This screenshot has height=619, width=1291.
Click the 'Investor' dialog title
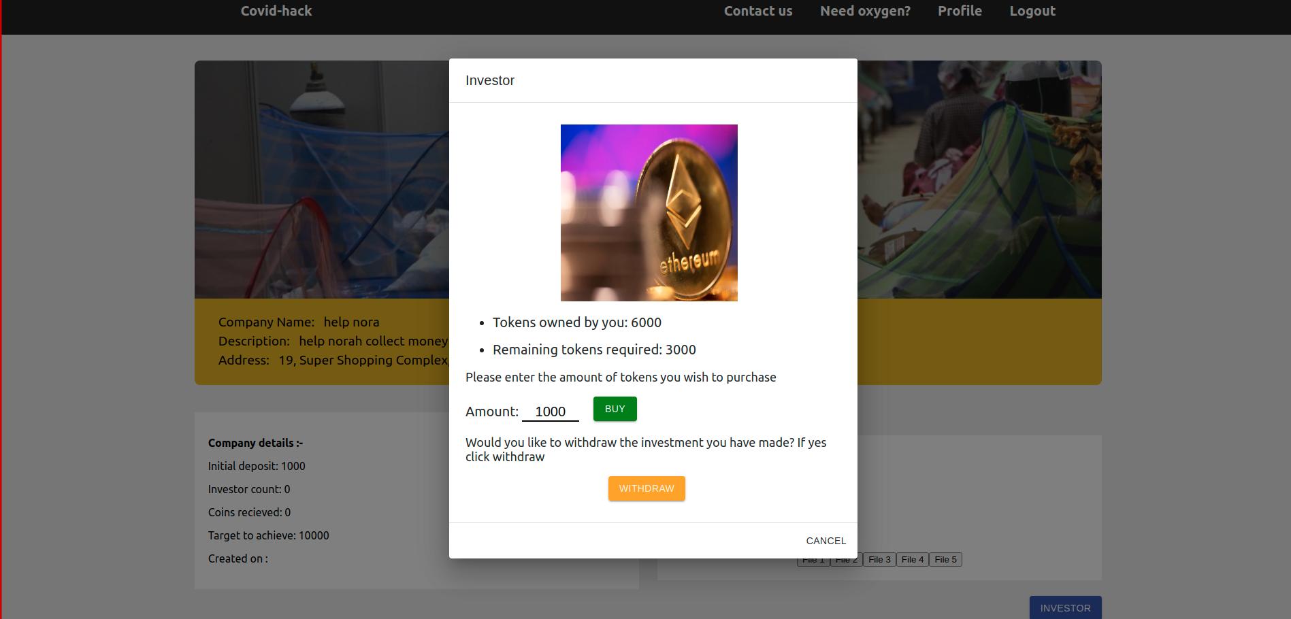point(490,80)
